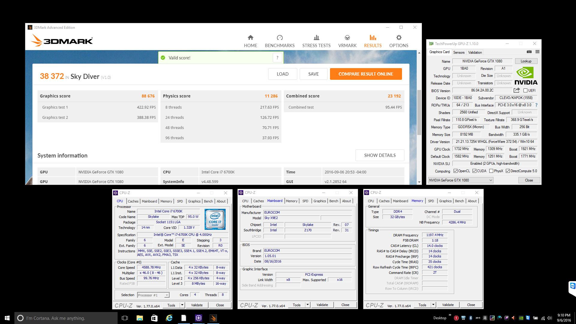Viewport: 576px width, 324px height.
Task: Click the Save button in 3DMark
Action: [x=313, y=74]
